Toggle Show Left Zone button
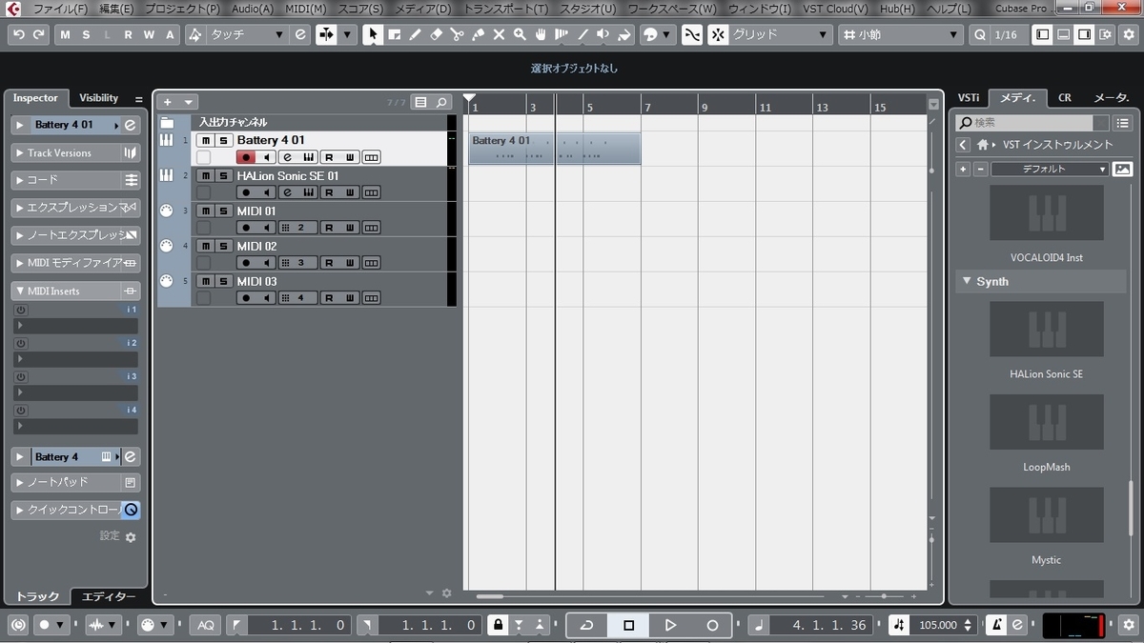The width and height of the screenshot is (1144, 643). (x=1042, y=34)
